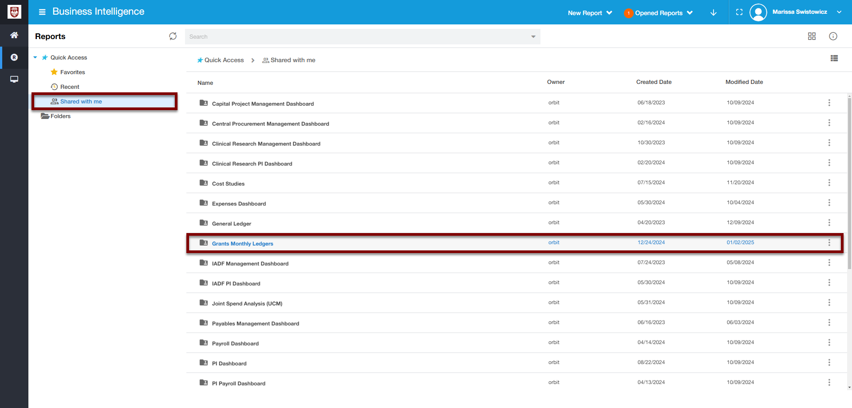
Task: Collapse the Quick Access tree node
Action: pyautogui.click(x=35, y=58)
